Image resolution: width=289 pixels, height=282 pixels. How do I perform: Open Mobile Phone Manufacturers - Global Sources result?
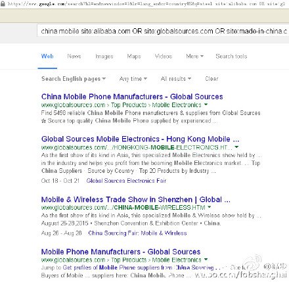[121, 252]
